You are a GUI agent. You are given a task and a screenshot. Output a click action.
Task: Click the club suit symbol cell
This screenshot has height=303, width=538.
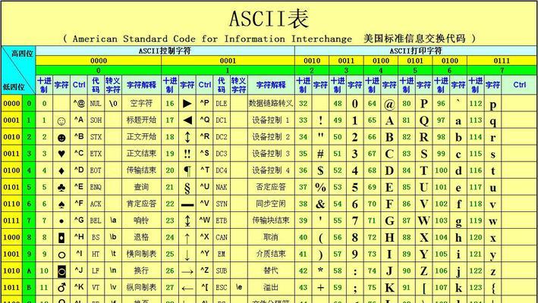[x=61, y=187]
